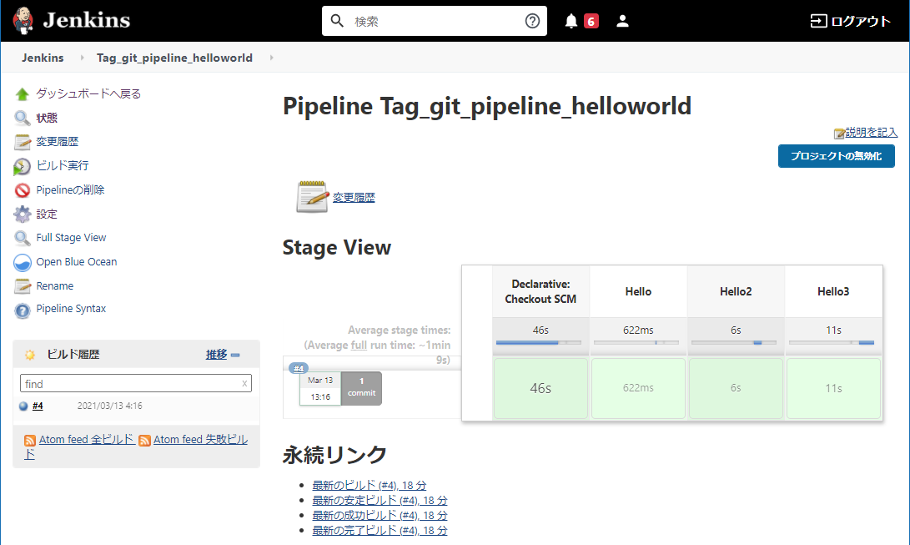The width and height of the screenshot is (910, 545).
Task: Expand the Jenkins breadcrumb arrow menu
Action: 83,58
